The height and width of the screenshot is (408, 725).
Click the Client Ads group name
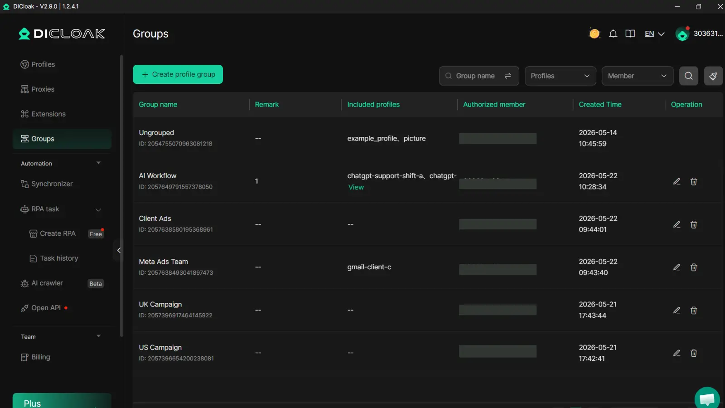coord(155,219)
